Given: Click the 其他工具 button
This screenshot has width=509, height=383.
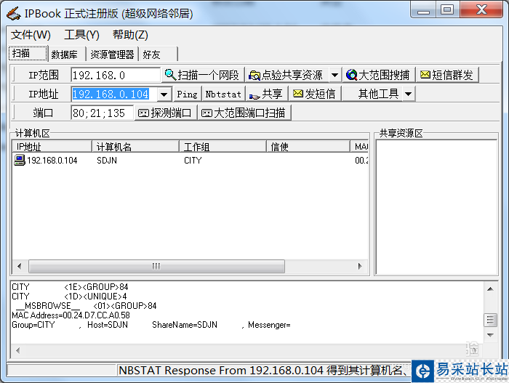Looking at the screenshot, I should coord(372,94).
